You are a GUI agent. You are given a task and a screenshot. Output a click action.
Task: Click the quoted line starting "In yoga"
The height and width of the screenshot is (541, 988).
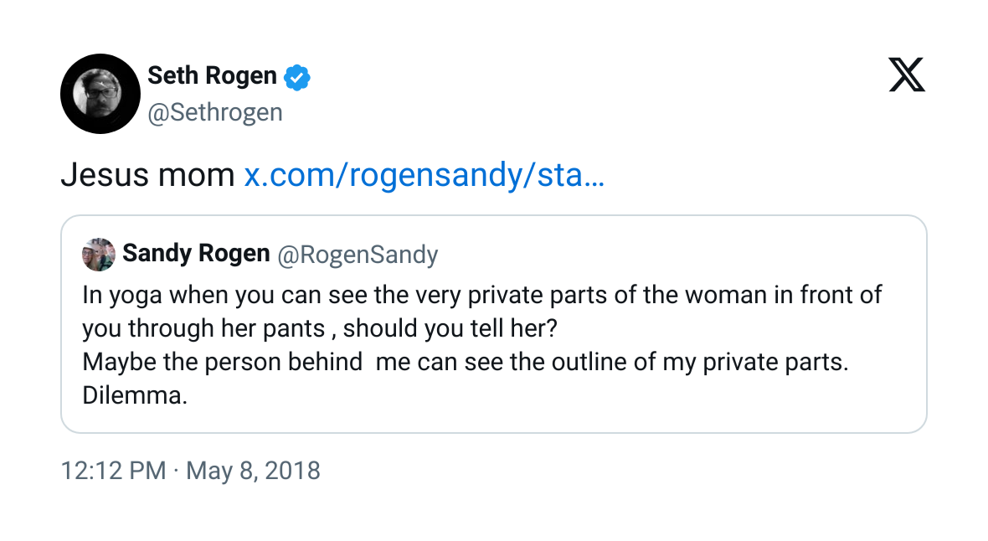481,296
